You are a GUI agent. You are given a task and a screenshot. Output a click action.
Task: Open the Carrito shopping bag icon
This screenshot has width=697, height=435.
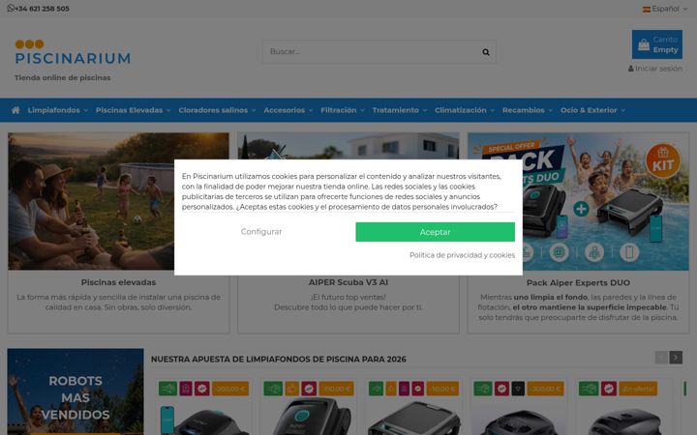(x=644, y=44)
